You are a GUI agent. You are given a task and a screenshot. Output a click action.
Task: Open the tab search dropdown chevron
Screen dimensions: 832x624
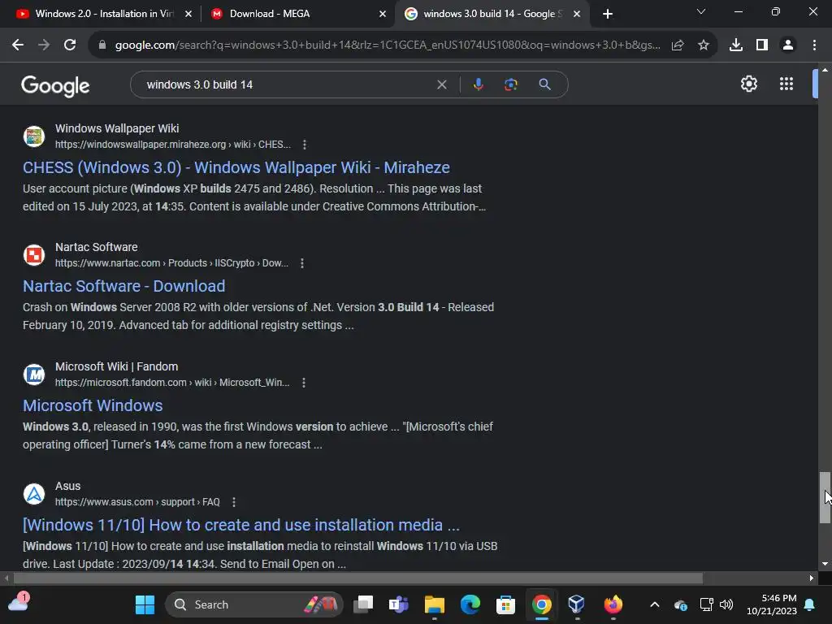tap(701, 11)
